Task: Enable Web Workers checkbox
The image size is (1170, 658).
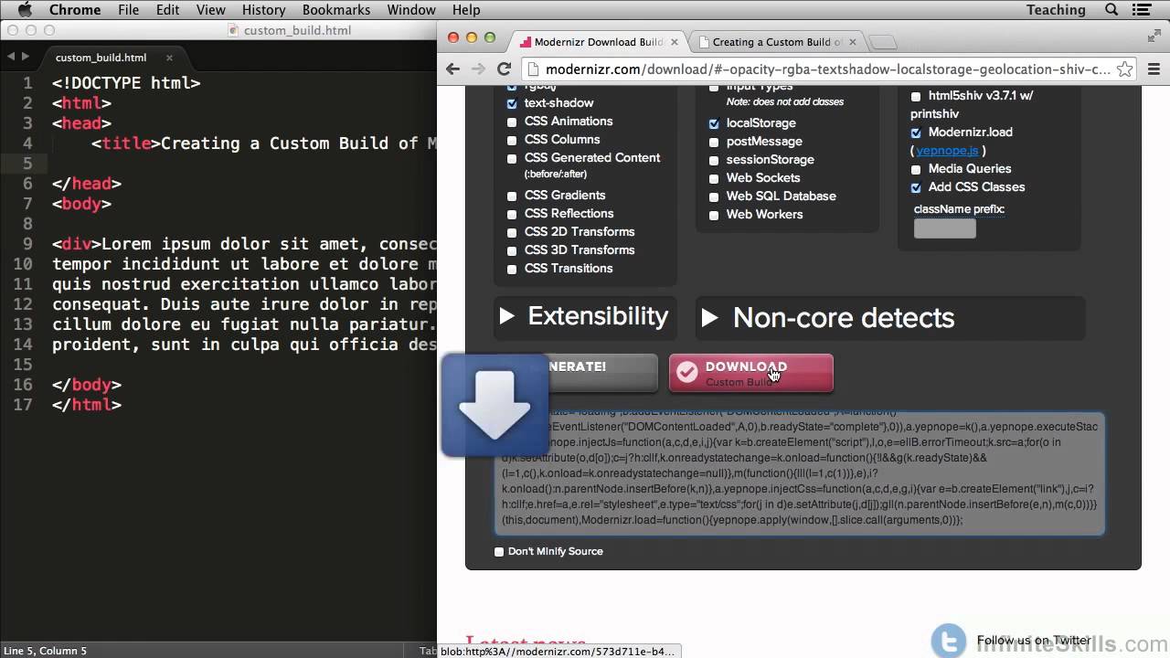Action: pos(714,215)
